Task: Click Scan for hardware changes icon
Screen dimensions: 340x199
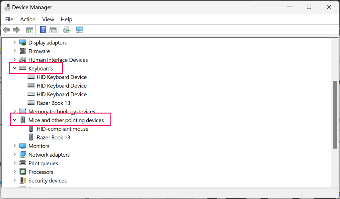Action: (80, 30)
